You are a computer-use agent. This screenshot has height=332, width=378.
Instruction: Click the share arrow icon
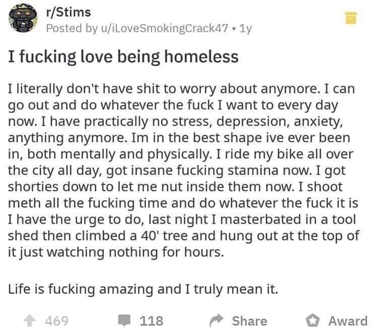tap(216, 320)
